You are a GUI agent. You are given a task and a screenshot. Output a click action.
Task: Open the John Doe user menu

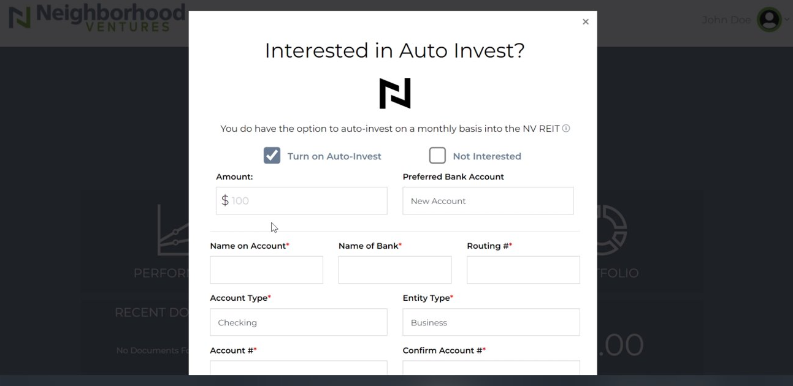(x=726, y=20)
